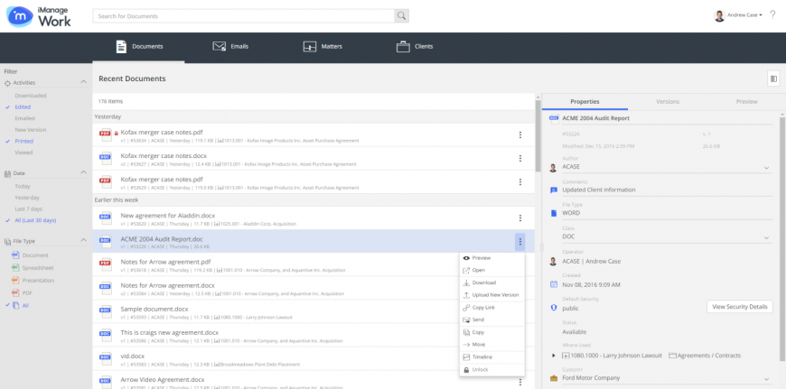786x389 pixels.
Task: Uncheck the Printed activity filter
Action: click(23, 141)
